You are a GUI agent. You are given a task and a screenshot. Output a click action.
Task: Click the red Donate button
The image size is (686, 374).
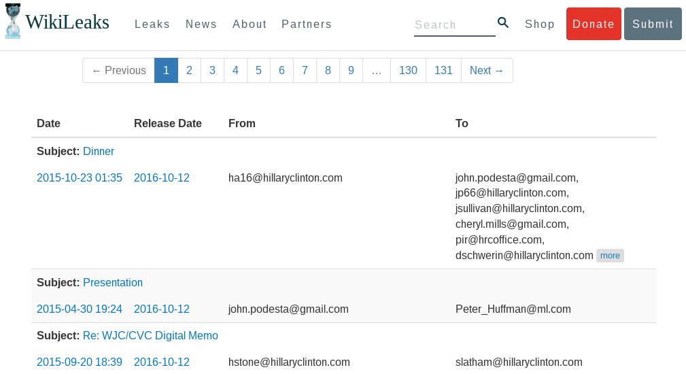(594, 24)
